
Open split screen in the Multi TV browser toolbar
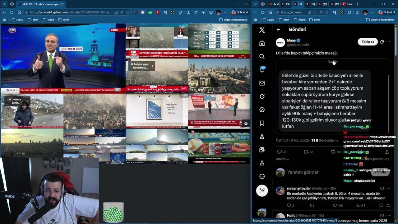[188, 12]
